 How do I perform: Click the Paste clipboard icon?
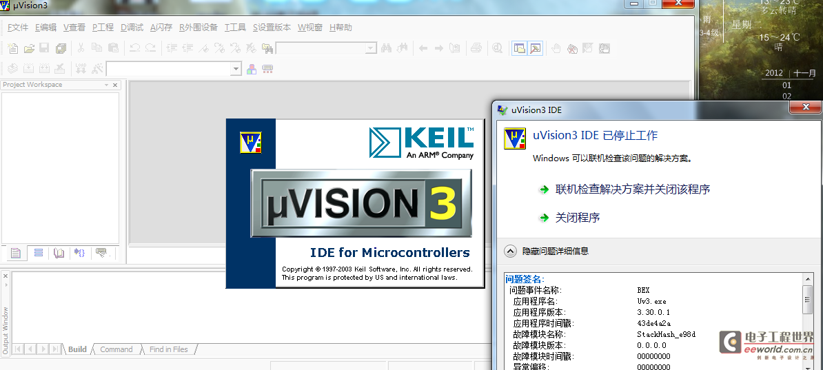pos(113,48)
